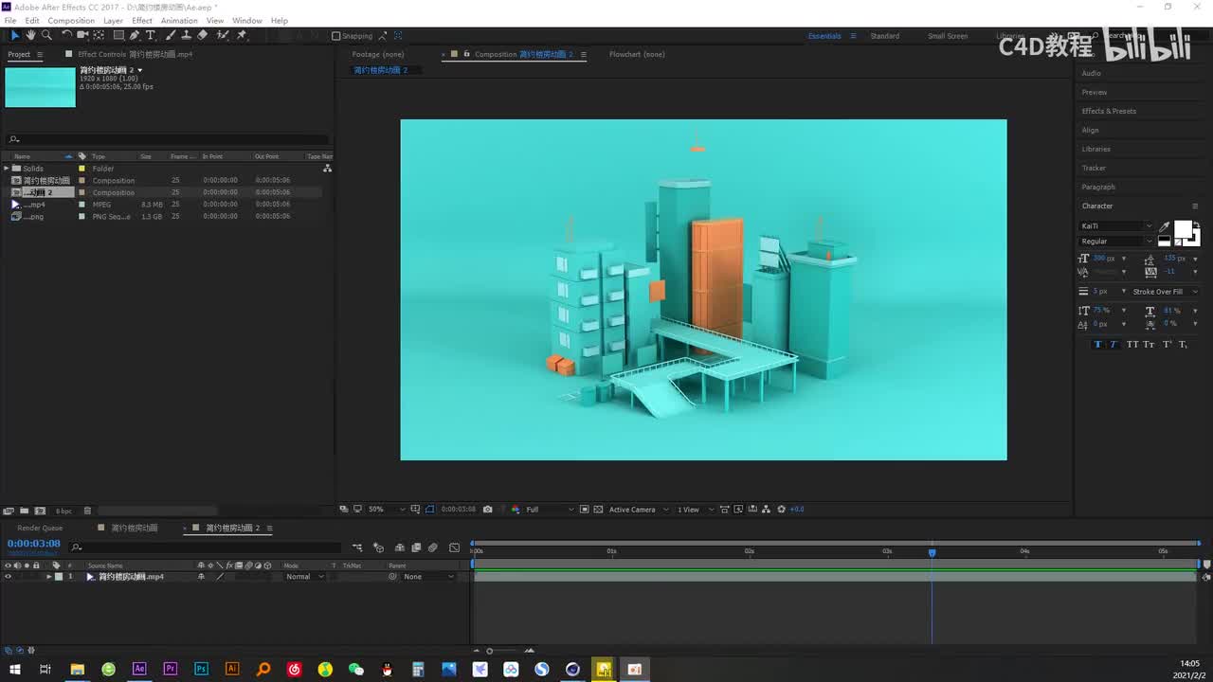This screenshot has width=1213, height=682.
Task: Open the graph editor in timeline
Action: pyautogui.click(x=454, y=547)
